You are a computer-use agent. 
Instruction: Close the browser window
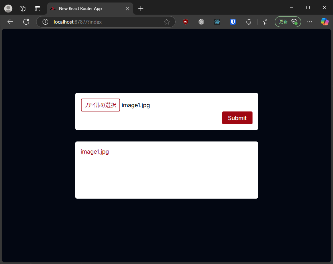pyautogui.click(x=324, y=8)
